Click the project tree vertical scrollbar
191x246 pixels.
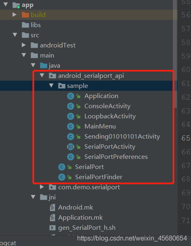(175, 53)
